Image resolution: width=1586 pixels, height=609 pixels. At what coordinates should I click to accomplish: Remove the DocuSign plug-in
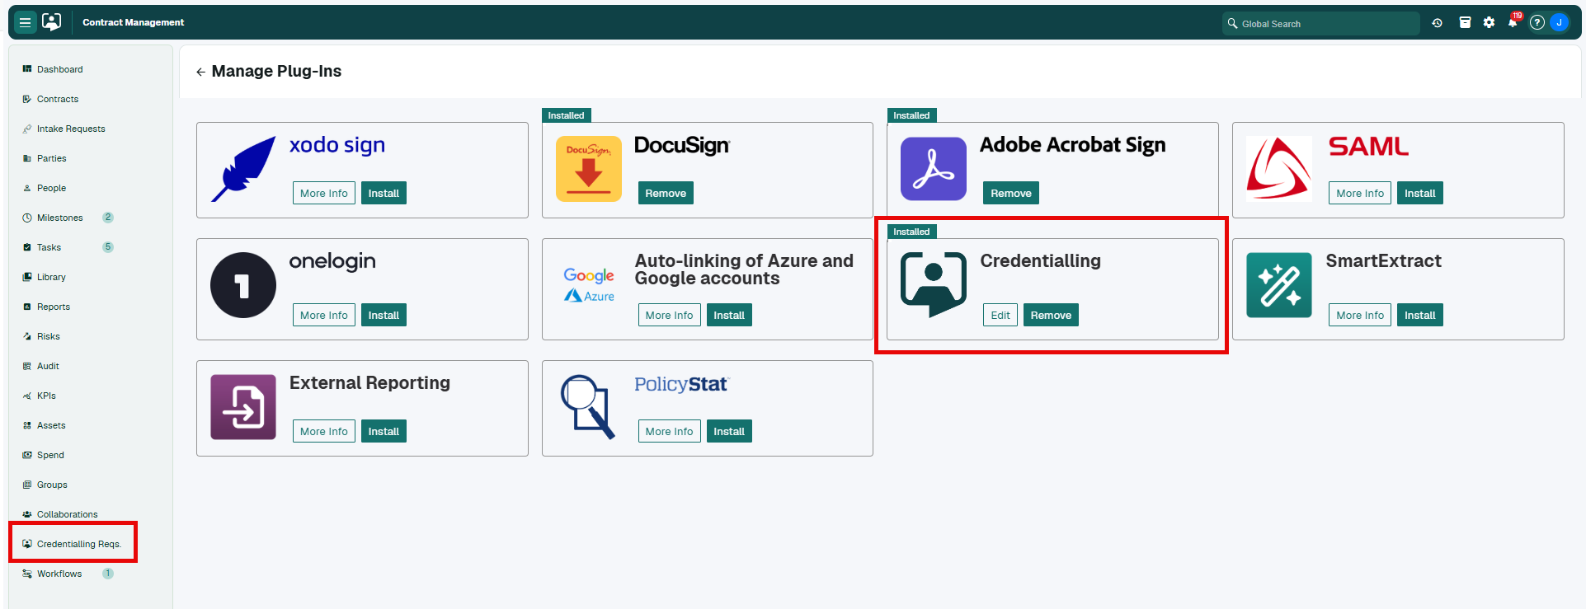[666, 193]
